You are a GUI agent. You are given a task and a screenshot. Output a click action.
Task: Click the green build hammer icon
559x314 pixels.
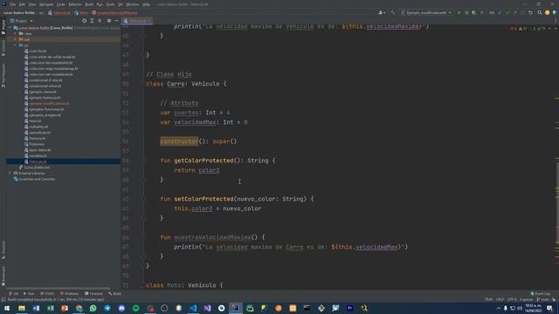click(x=393, y=12)
